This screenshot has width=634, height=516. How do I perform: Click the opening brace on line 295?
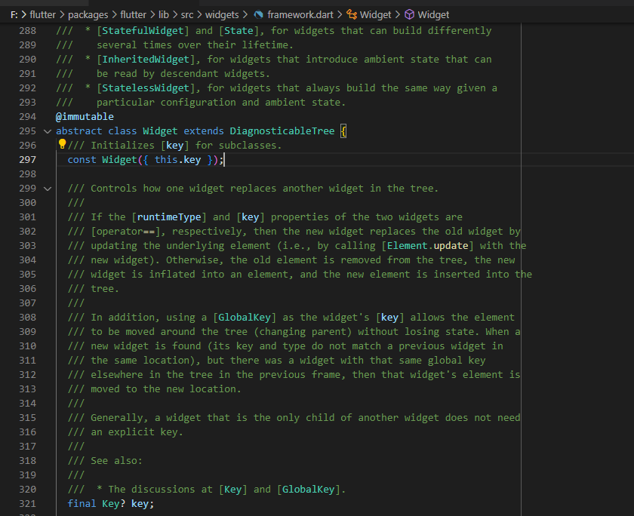pyautogui.click(x=343, y=131)
